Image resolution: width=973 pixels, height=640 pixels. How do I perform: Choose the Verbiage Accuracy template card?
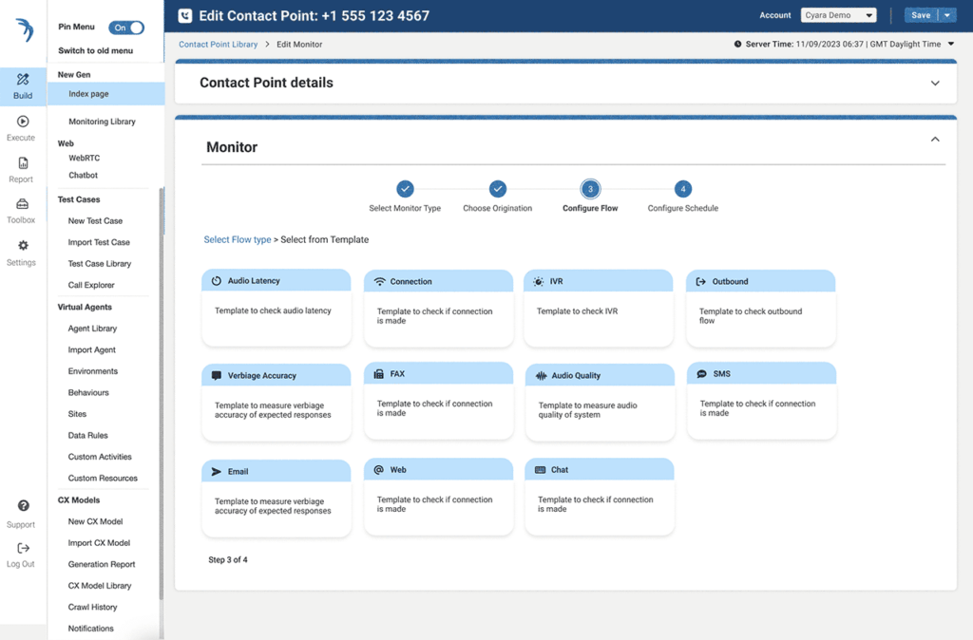click(x=277, y=403)
